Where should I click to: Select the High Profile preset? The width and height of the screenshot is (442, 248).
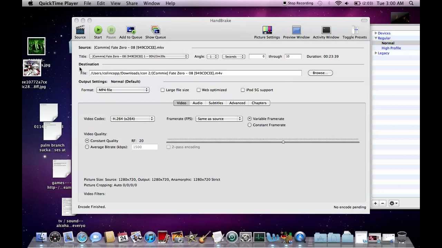391,48
